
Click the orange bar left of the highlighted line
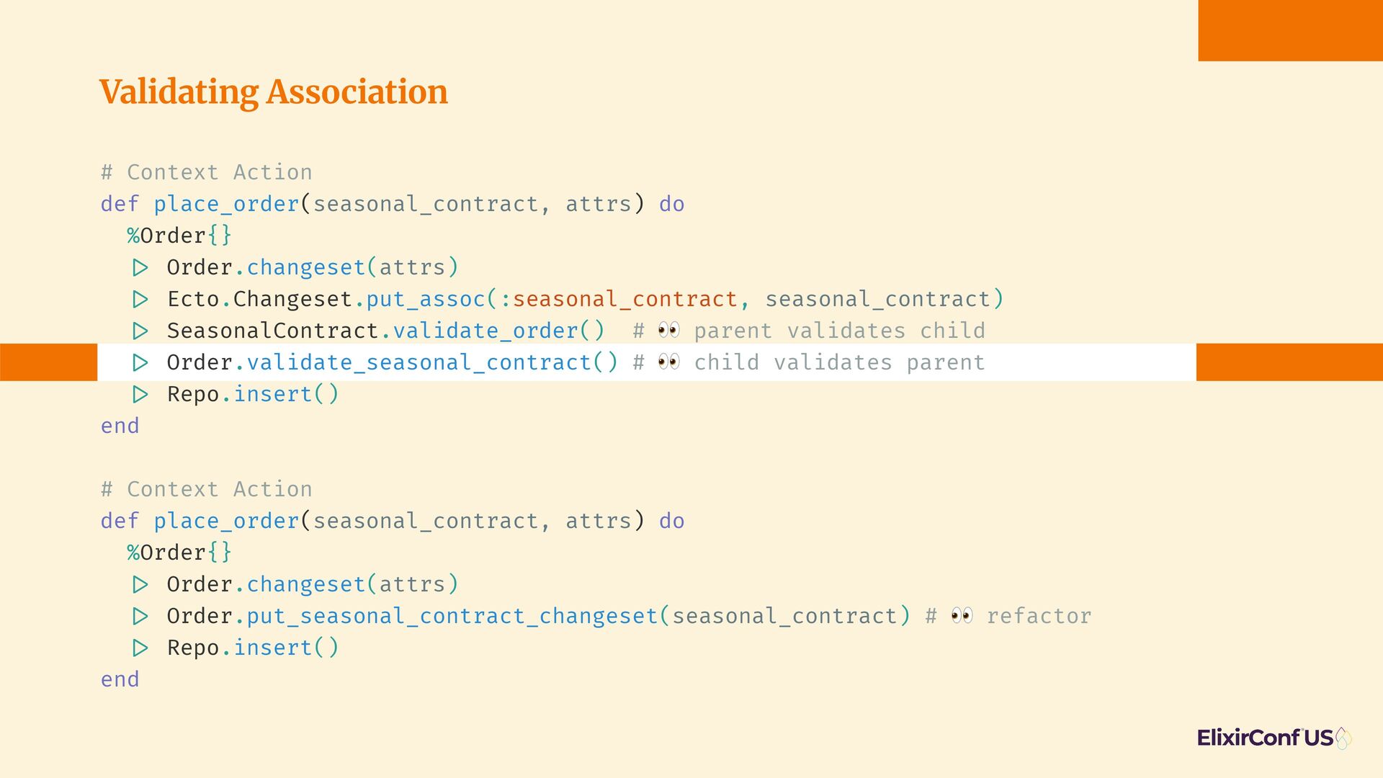tap(48, 362)
